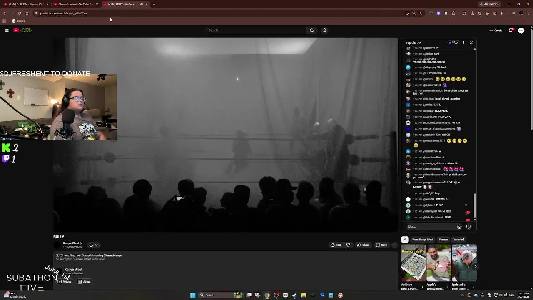Select From Kanye West filter chip
This screenshot has width=533, height=300.
pos(423,240)
